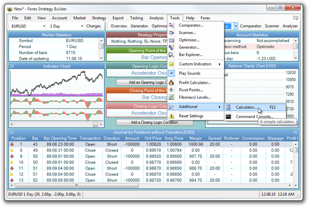The width and height of the screenshot is (309, 207).
Task: Open the Analysis menu
Action: click(x=156, y=18)
